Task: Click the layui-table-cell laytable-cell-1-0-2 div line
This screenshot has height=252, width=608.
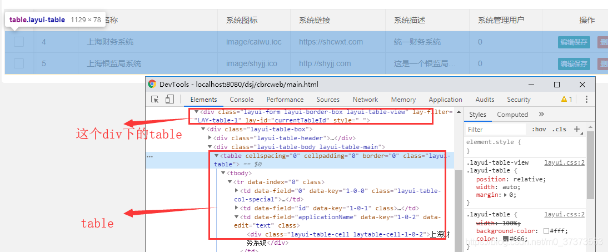Action: (348, 235)
